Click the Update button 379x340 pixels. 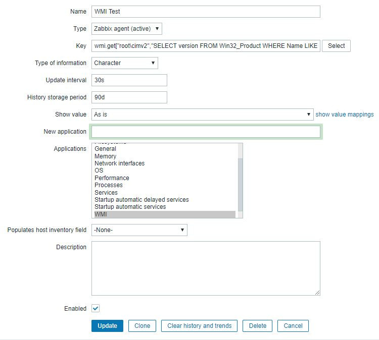[x=107, y=326]
